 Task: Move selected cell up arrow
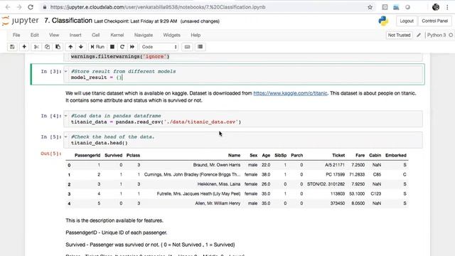pyautogui.click(x=70, y=47)
